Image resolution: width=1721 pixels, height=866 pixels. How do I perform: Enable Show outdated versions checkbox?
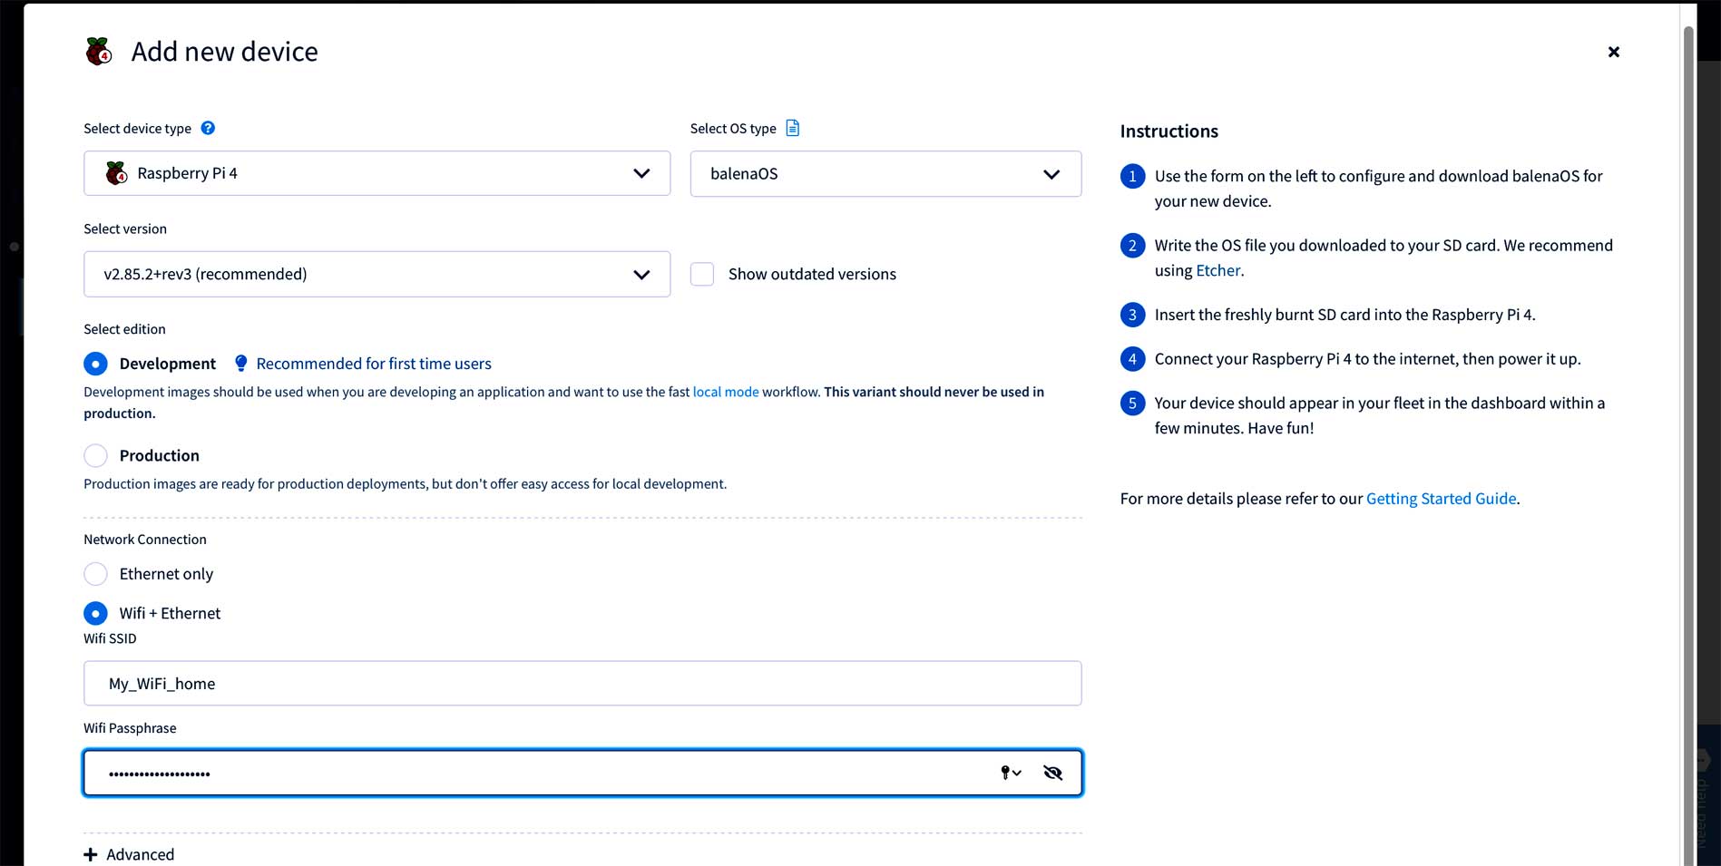coord(702,274)
